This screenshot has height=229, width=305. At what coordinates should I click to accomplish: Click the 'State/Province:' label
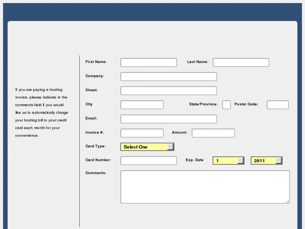click(x=203, y=104)
